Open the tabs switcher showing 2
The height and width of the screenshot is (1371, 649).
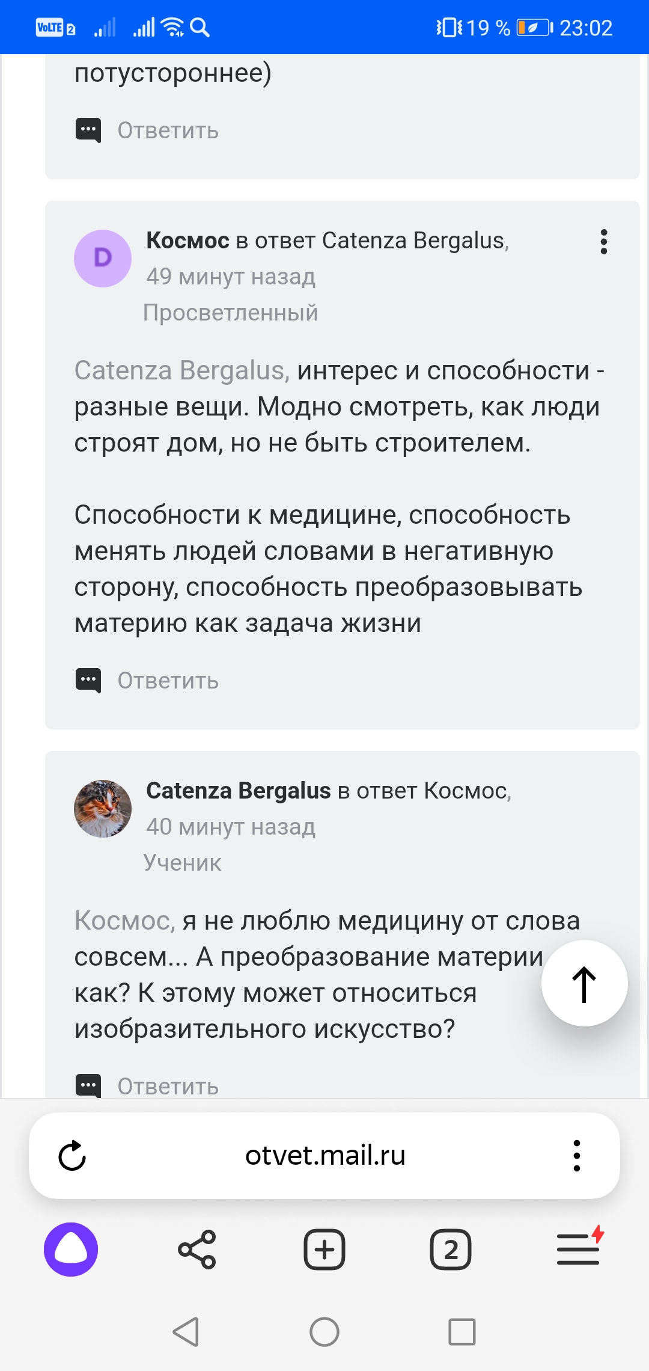451,1250
